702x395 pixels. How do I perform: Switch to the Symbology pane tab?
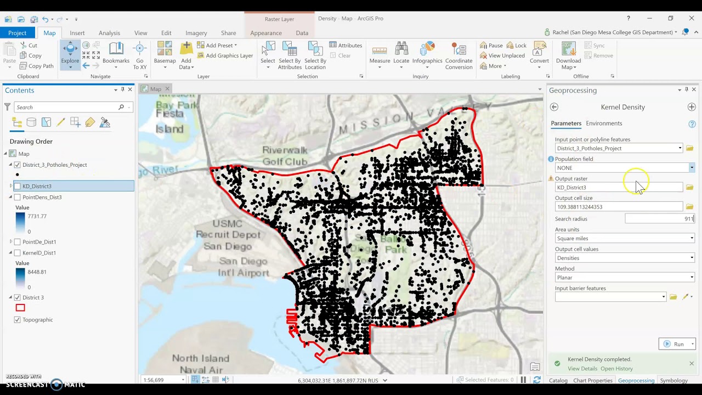[x=673, y=380]
